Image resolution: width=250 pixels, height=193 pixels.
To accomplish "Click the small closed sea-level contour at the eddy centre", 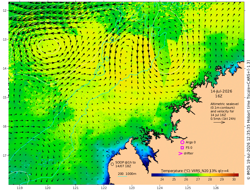I will point(49,46).
